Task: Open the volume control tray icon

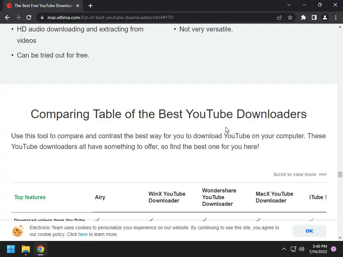Action: [x=301, y=249]
